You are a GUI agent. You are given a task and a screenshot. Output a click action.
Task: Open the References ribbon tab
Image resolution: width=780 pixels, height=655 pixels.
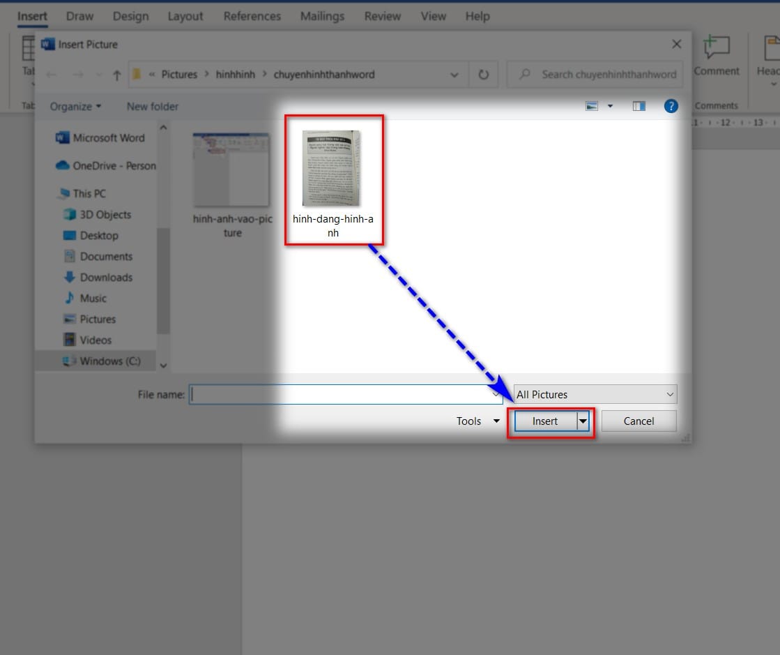pos(252,17)
